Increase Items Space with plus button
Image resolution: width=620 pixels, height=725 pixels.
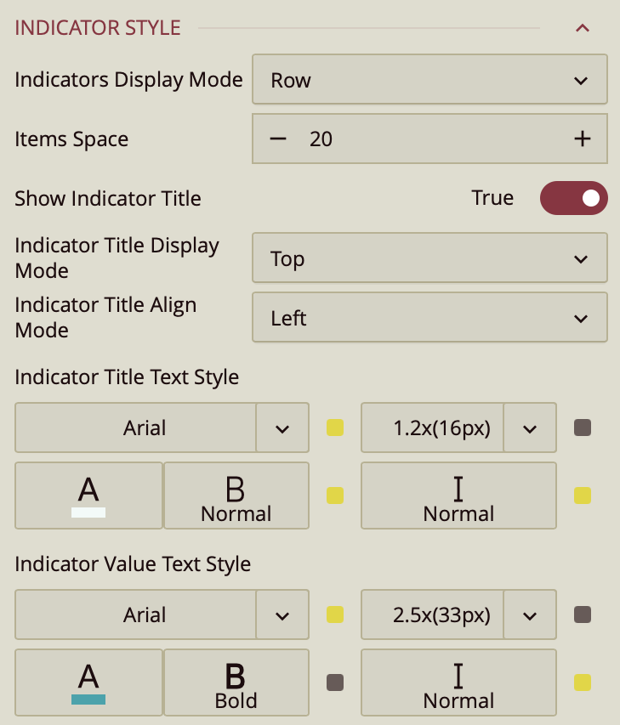(x=582, y=139)
